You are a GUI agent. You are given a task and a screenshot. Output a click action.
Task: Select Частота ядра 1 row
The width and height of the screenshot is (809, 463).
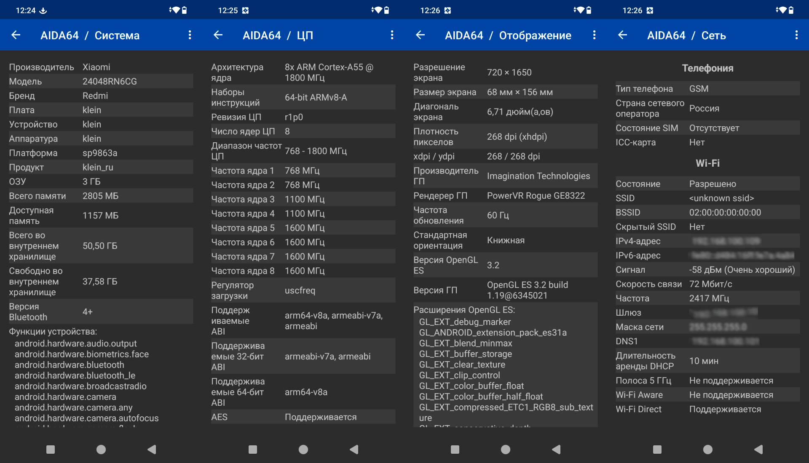coord(303,170)
